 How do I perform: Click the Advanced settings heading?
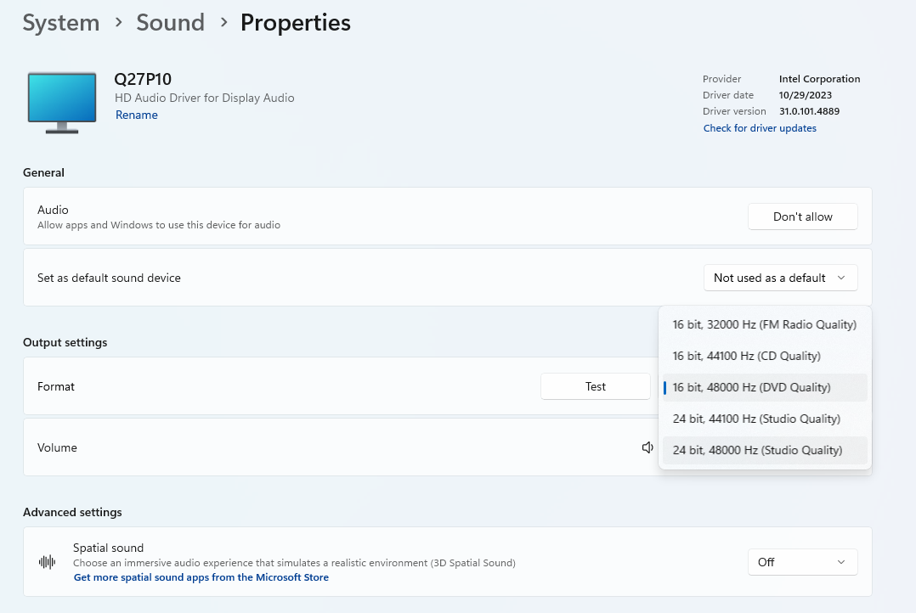pos(72,512)
